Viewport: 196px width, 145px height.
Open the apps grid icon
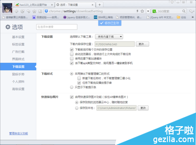click(x=40, y=11)
